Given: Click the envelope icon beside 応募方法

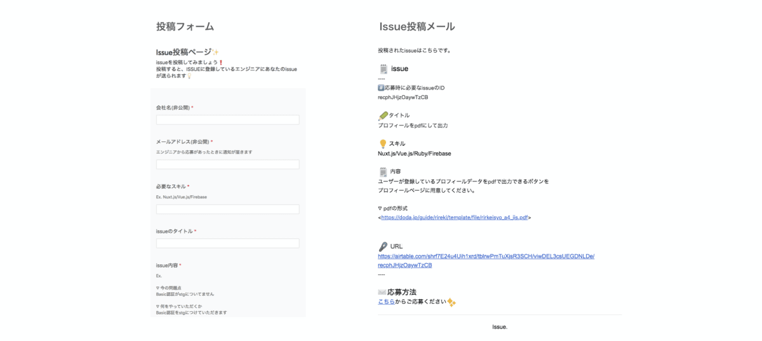Looking at the screenshot, I should tap(382, 292).
